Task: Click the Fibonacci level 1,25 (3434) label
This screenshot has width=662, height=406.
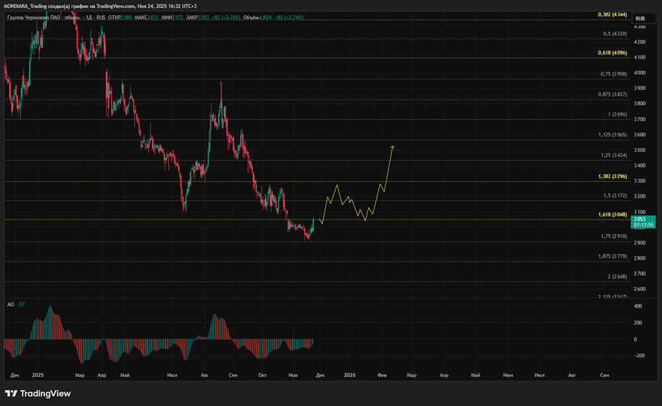Action: pos(614,155)
